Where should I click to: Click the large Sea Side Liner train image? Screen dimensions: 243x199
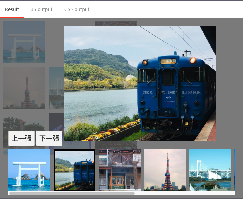pyautogui.click(x=140, y=84)
